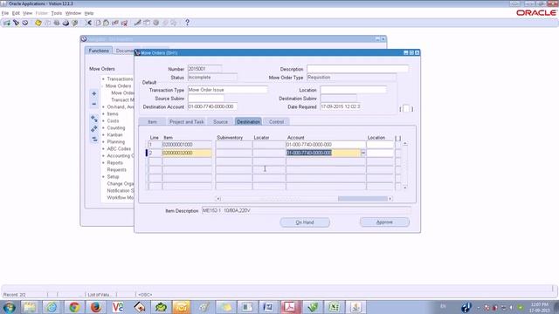Expand Planning in Navigator tree

pos(103,141)
